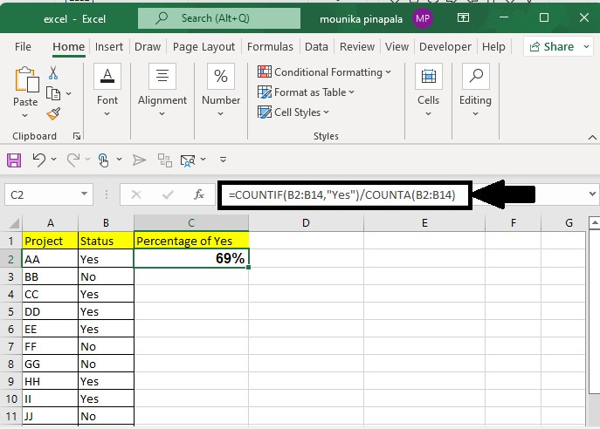
Task: Click the Clipboard dialog launcher
Action: 77,136
